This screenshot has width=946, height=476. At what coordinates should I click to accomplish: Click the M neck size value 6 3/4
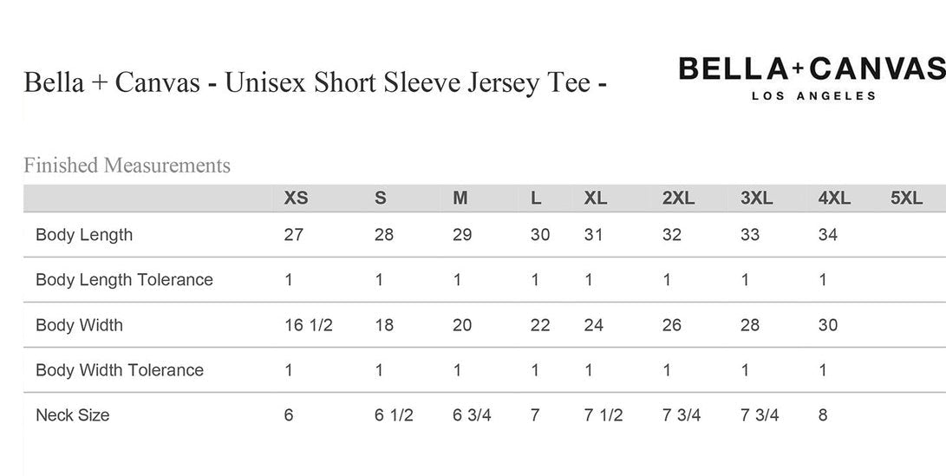[472, 415]
